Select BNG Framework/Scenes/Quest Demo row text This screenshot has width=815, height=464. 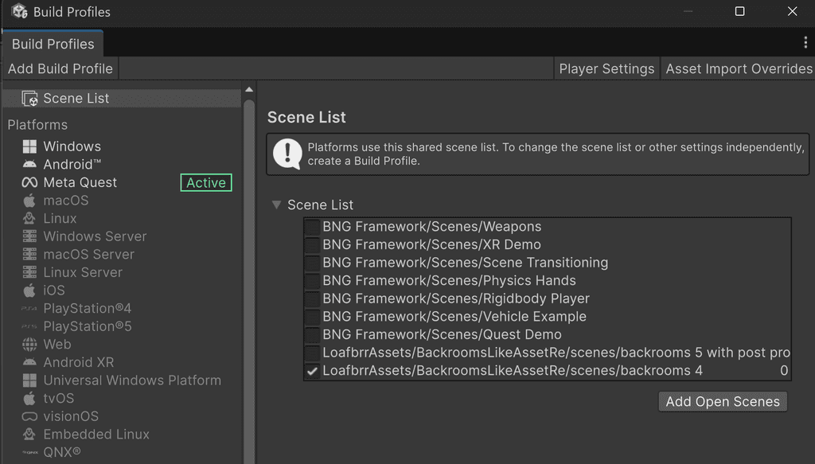(442, 334)
